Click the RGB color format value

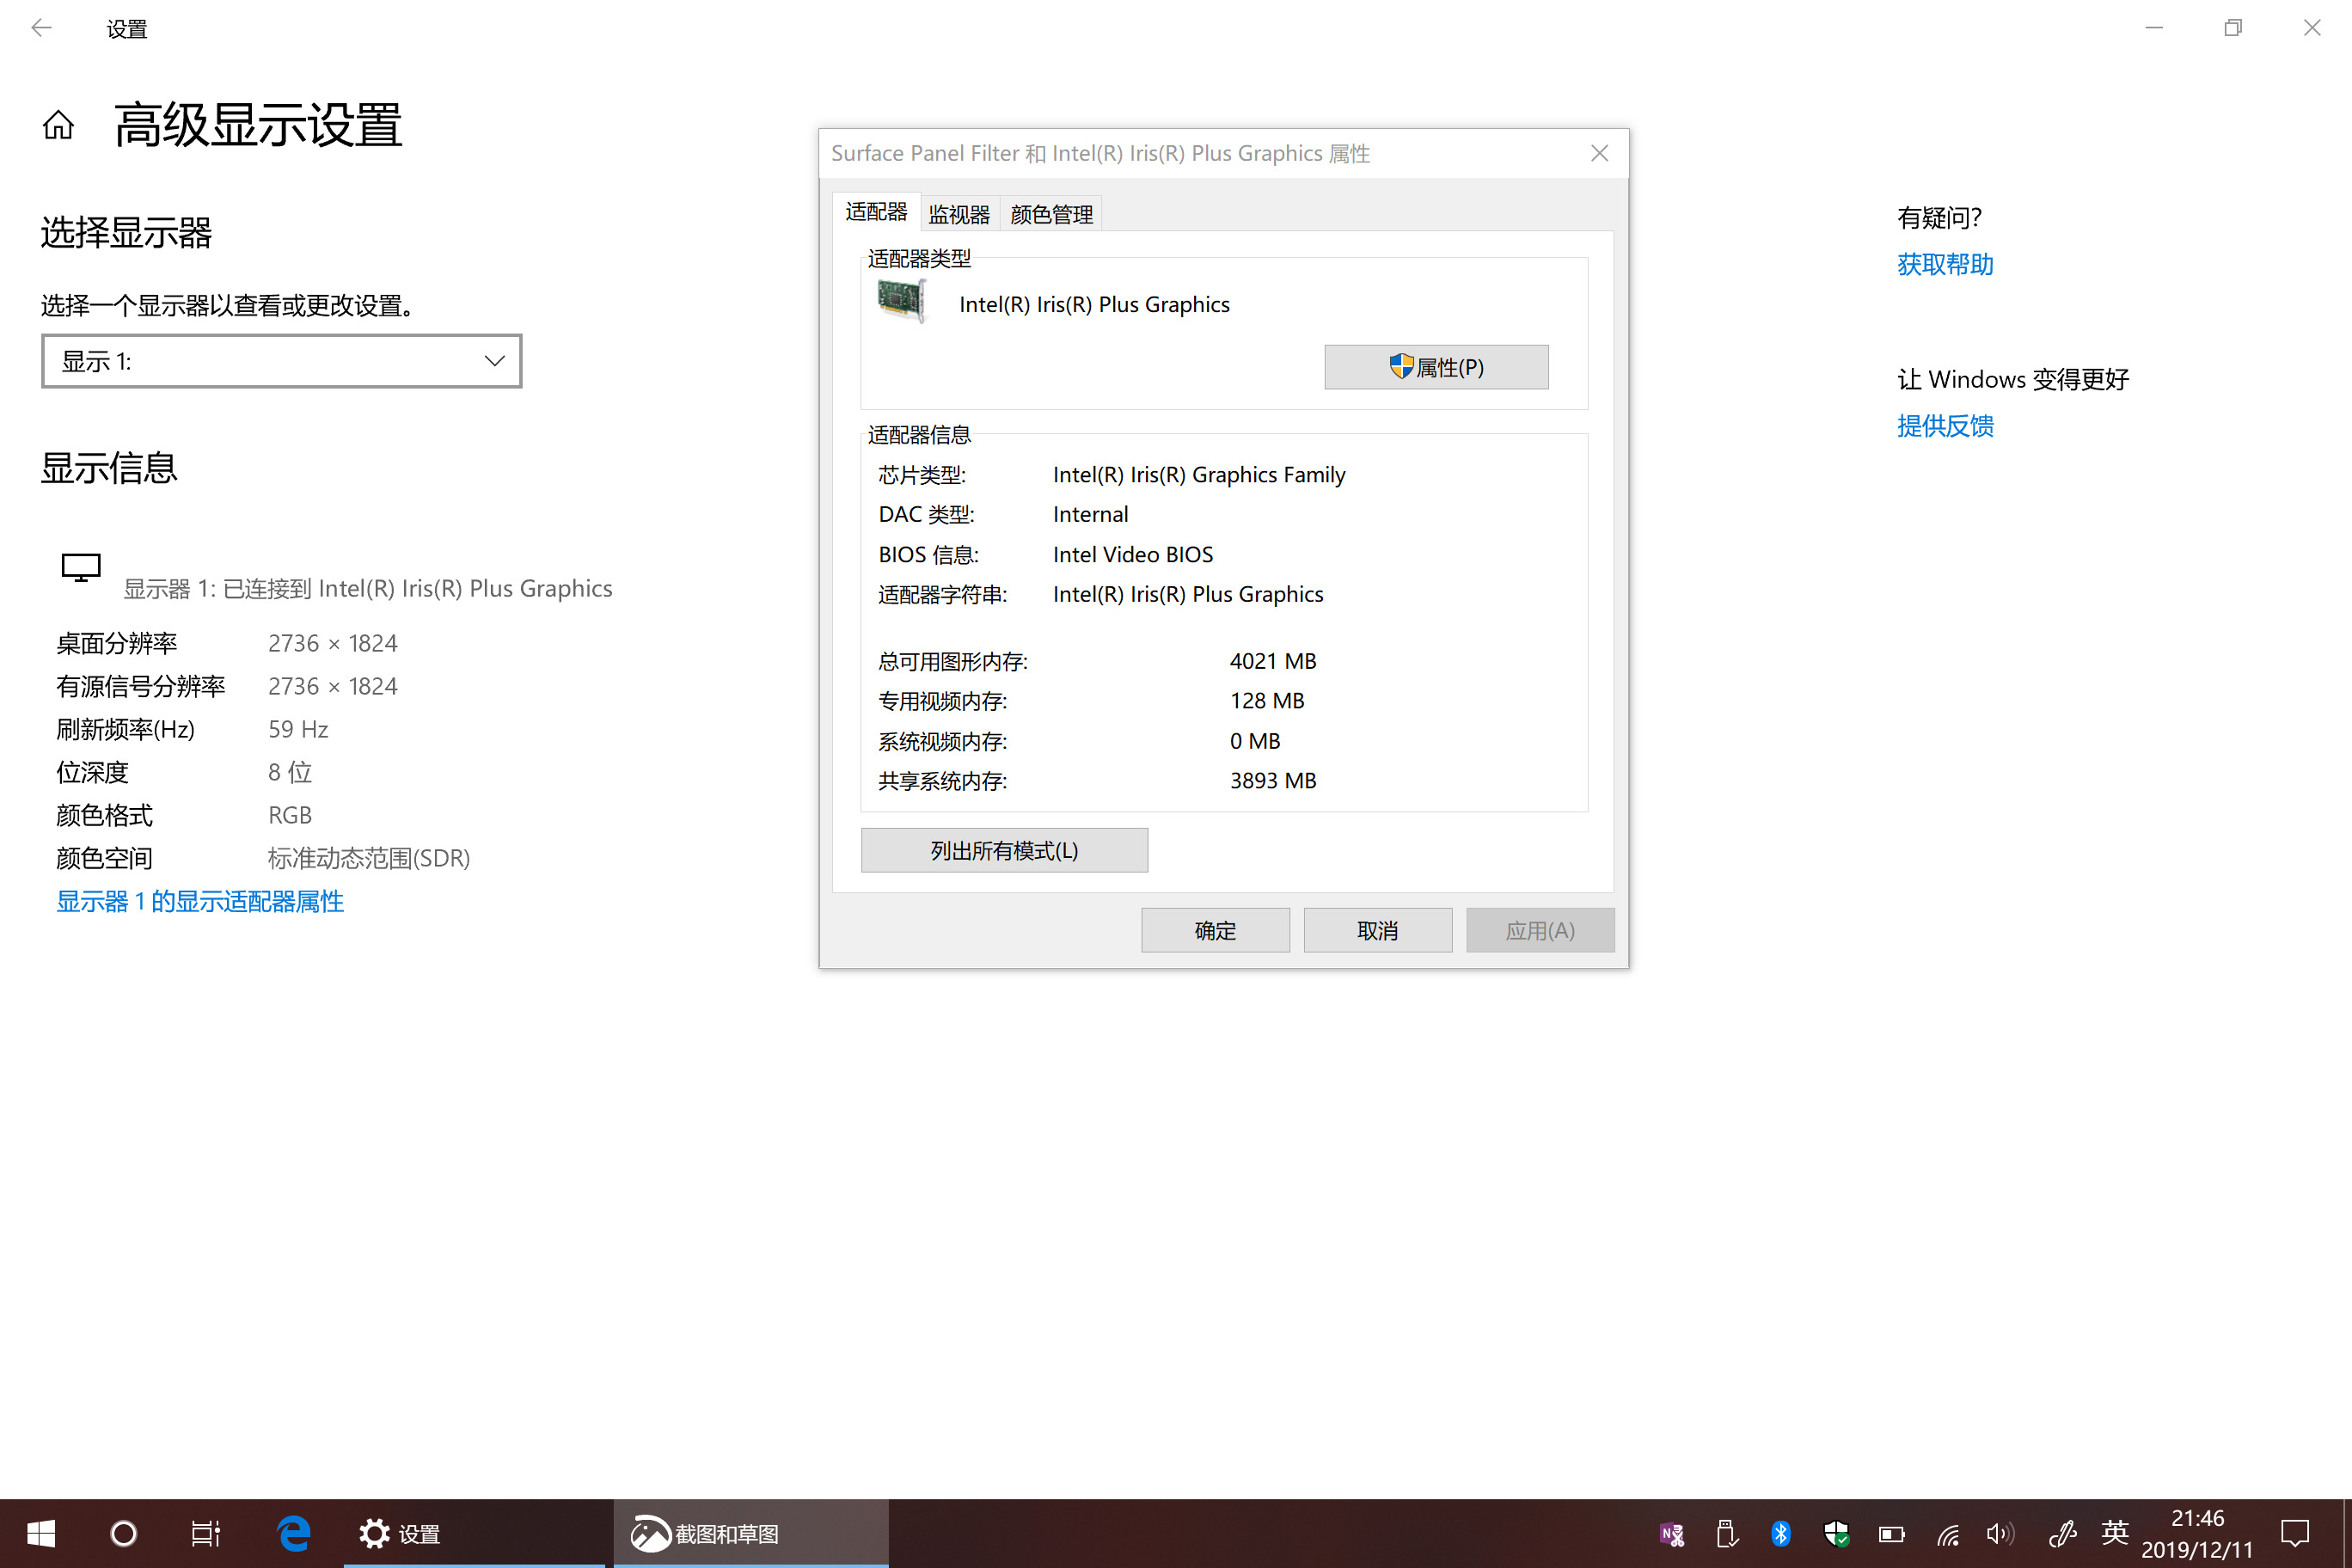point(290,815)
